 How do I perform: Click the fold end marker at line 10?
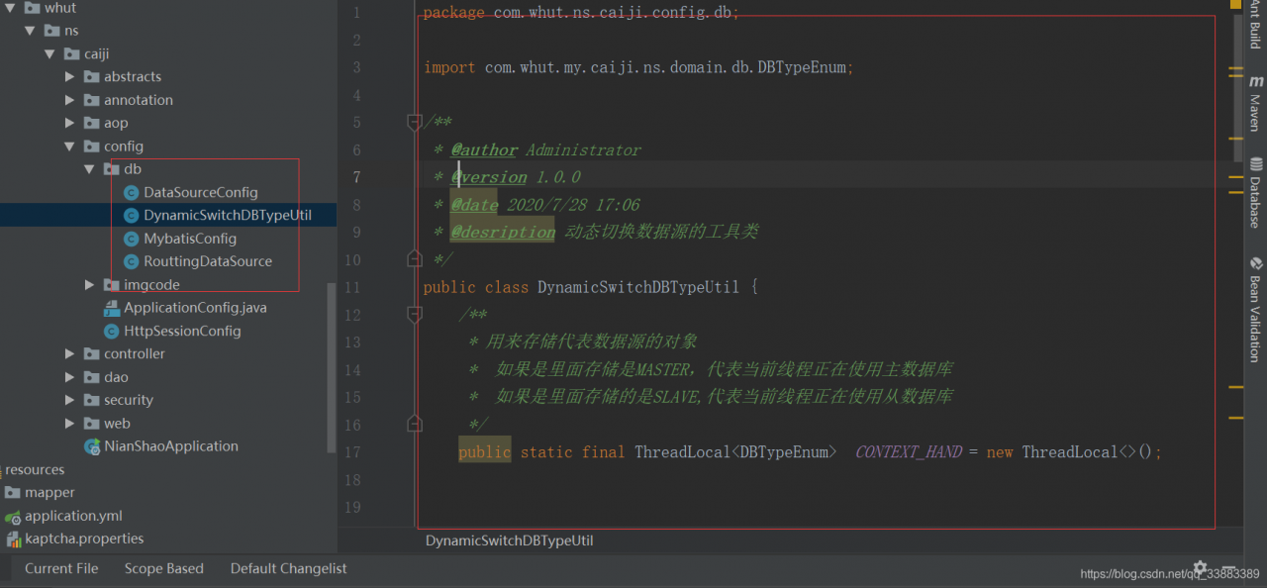click(415, 258)
